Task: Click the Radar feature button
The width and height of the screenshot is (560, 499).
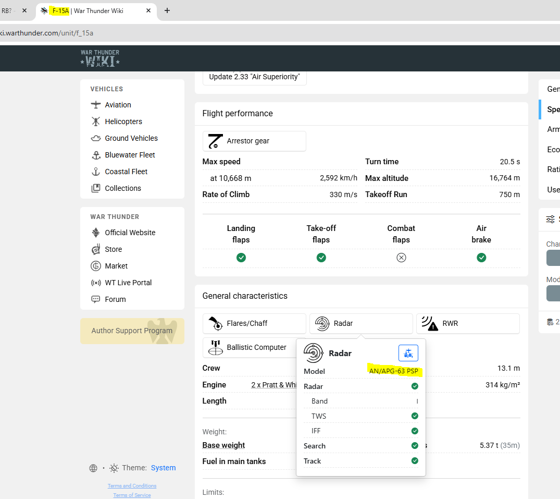Action: (361, 323)
